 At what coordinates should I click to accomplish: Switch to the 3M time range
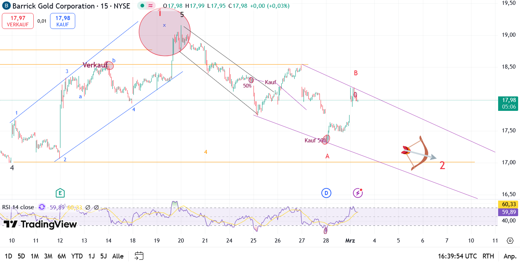coord(48,256)
